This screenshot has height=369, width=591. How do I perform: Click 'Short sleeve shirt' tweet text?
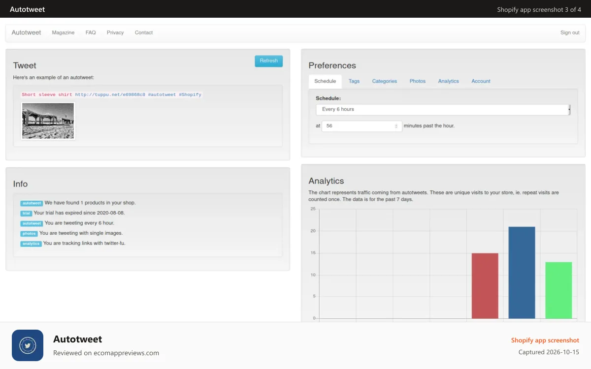tap(47, 94)
